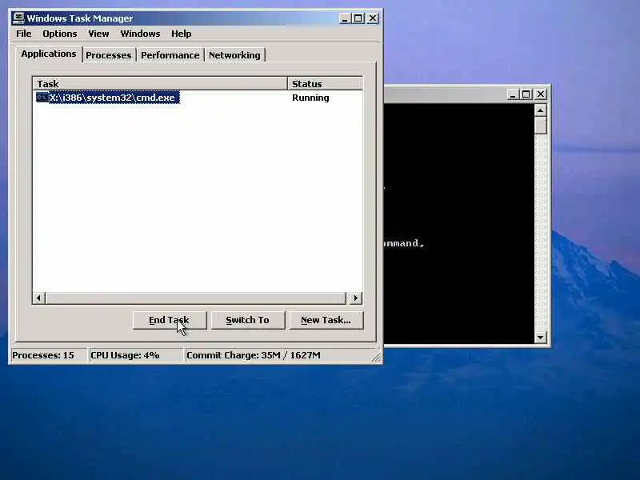Close the command prompt window

click(x=541, y=94)
